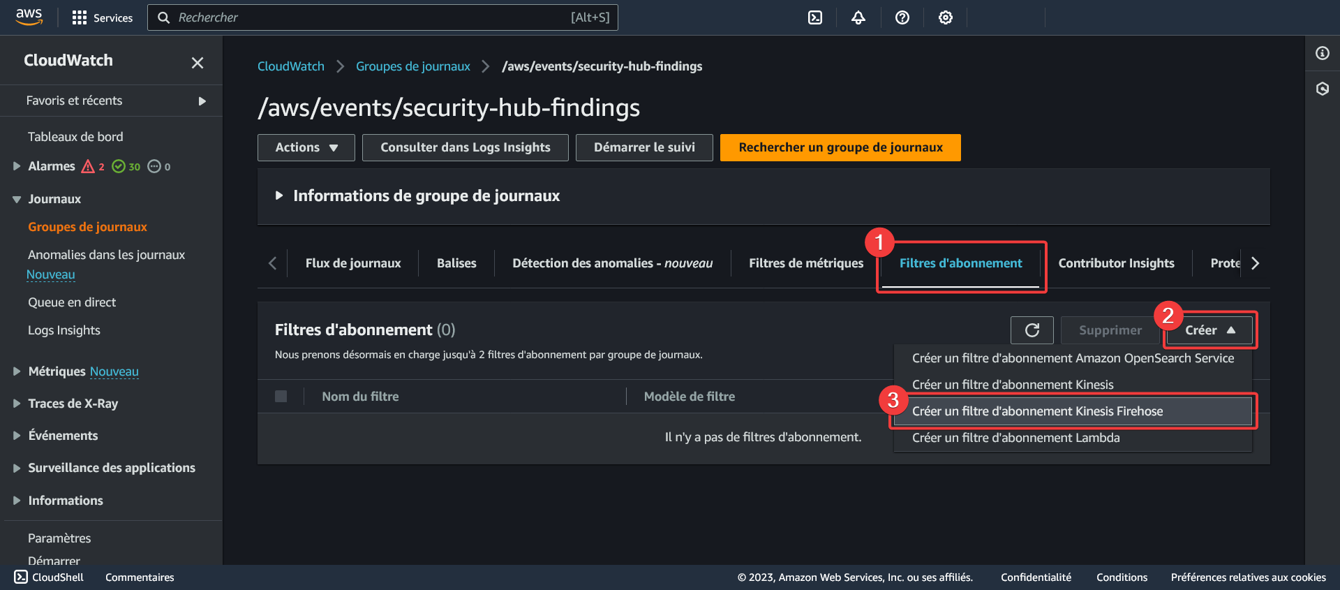Switch to Flux de journaux tab
The image size is (1340, 590).
point(353,263)
